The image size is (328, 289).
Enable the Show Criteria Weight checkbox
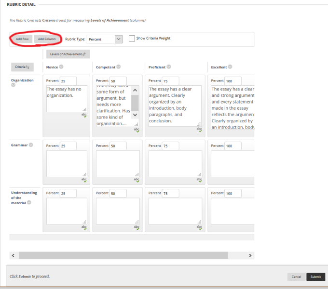[132, 39]
